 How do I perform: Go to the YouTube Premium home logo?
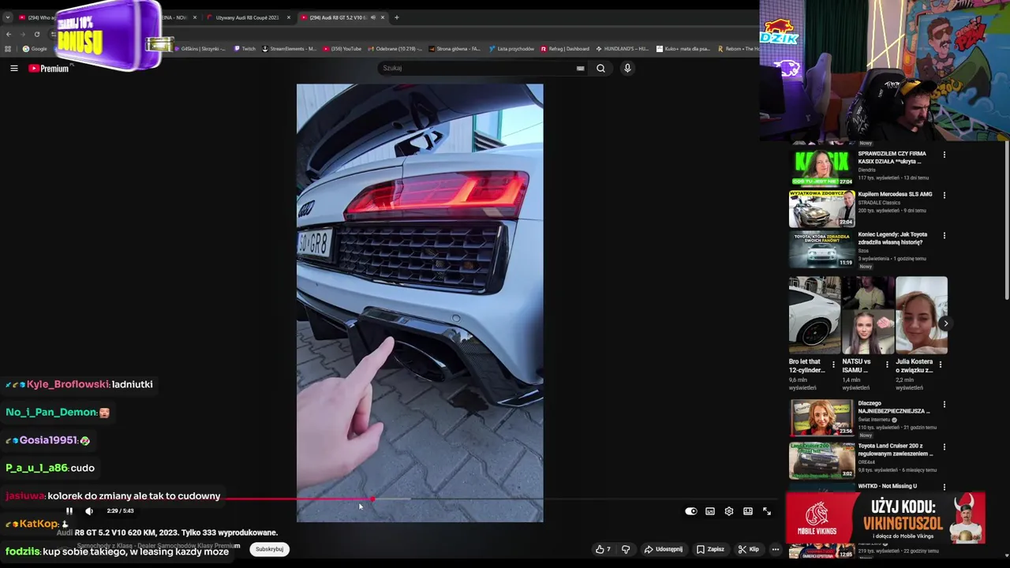[x=49, y=69]
